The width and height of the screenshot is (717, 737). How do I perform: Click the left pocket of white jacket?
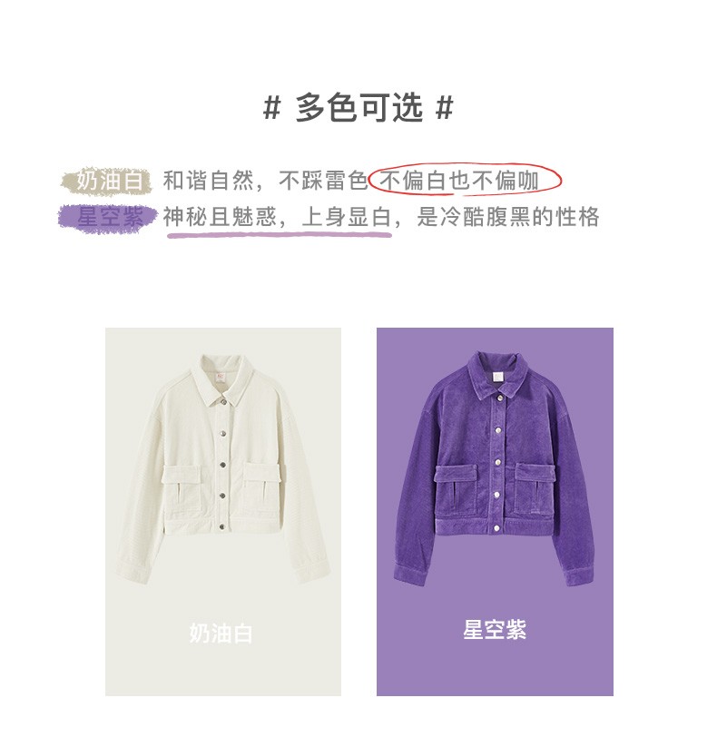tap(182, 489)
